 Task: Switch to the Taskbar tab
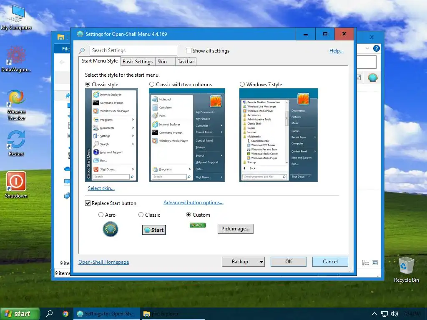point(186,62)
